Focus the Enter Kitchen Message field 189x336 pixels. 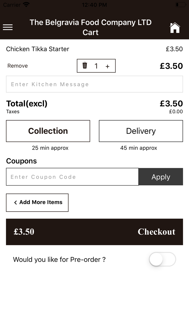94,84
